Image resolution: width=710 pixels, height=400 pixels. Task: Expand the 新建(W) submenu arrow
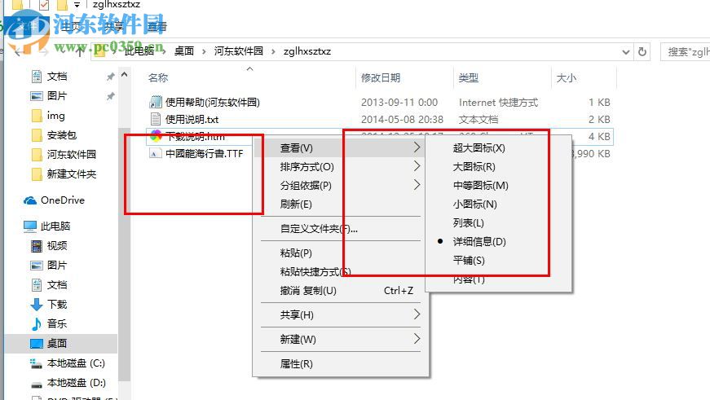(x=417, y=338)
